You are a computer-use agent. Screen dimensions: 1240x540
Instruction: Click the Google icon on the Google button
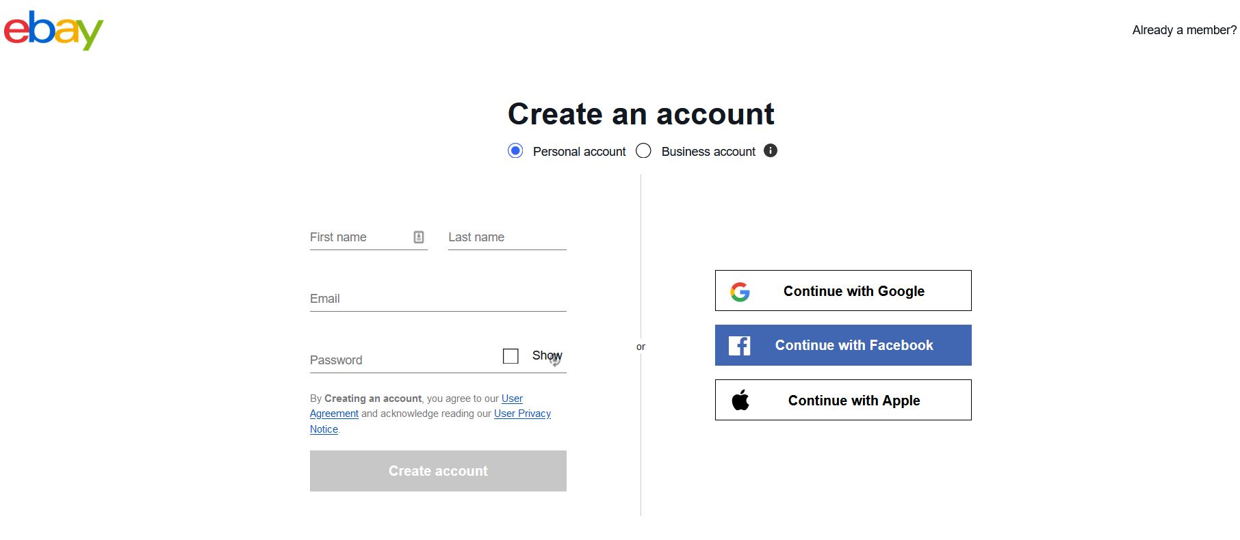[x=741, y=291]
